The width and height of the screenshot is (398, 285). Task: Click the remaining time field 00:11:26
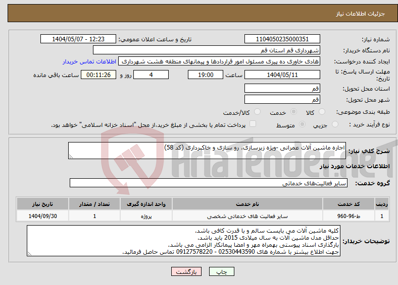point(98,75)
